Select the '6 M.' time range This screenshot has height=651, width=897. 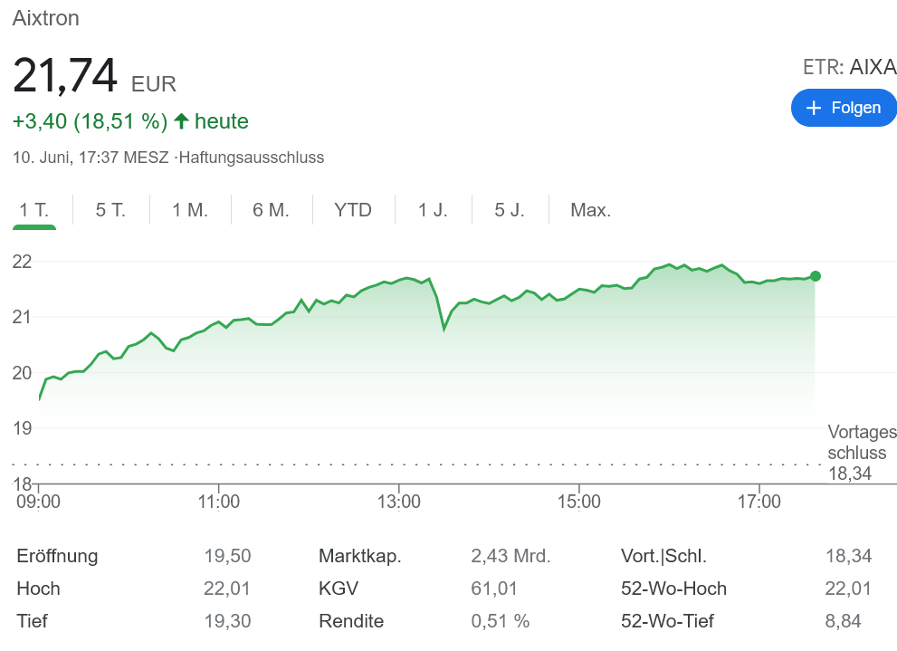pos(271,209)
